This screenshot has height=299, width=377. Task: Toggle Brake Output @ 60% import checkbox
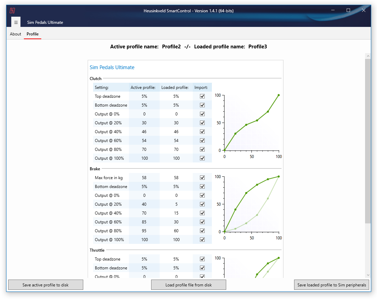pos(202,222)
